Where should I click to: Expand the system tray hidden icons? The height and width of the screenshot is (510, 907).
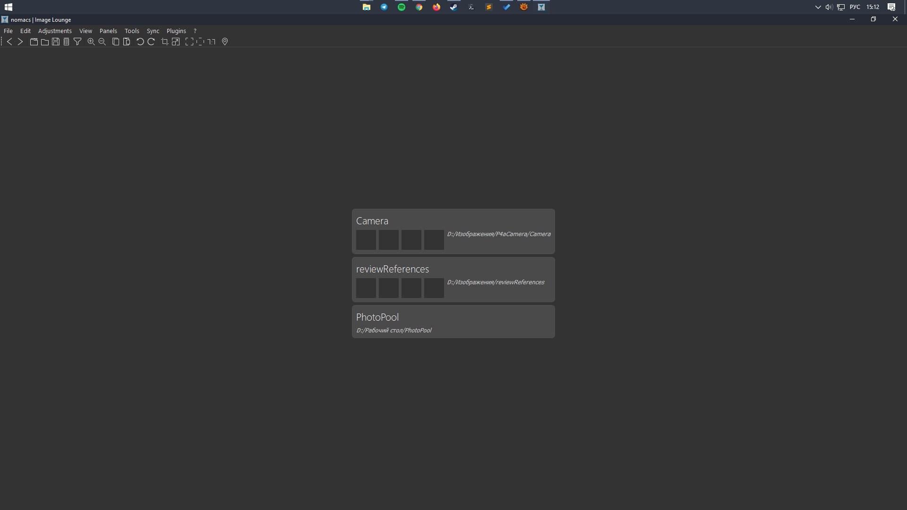coord(818,7)
